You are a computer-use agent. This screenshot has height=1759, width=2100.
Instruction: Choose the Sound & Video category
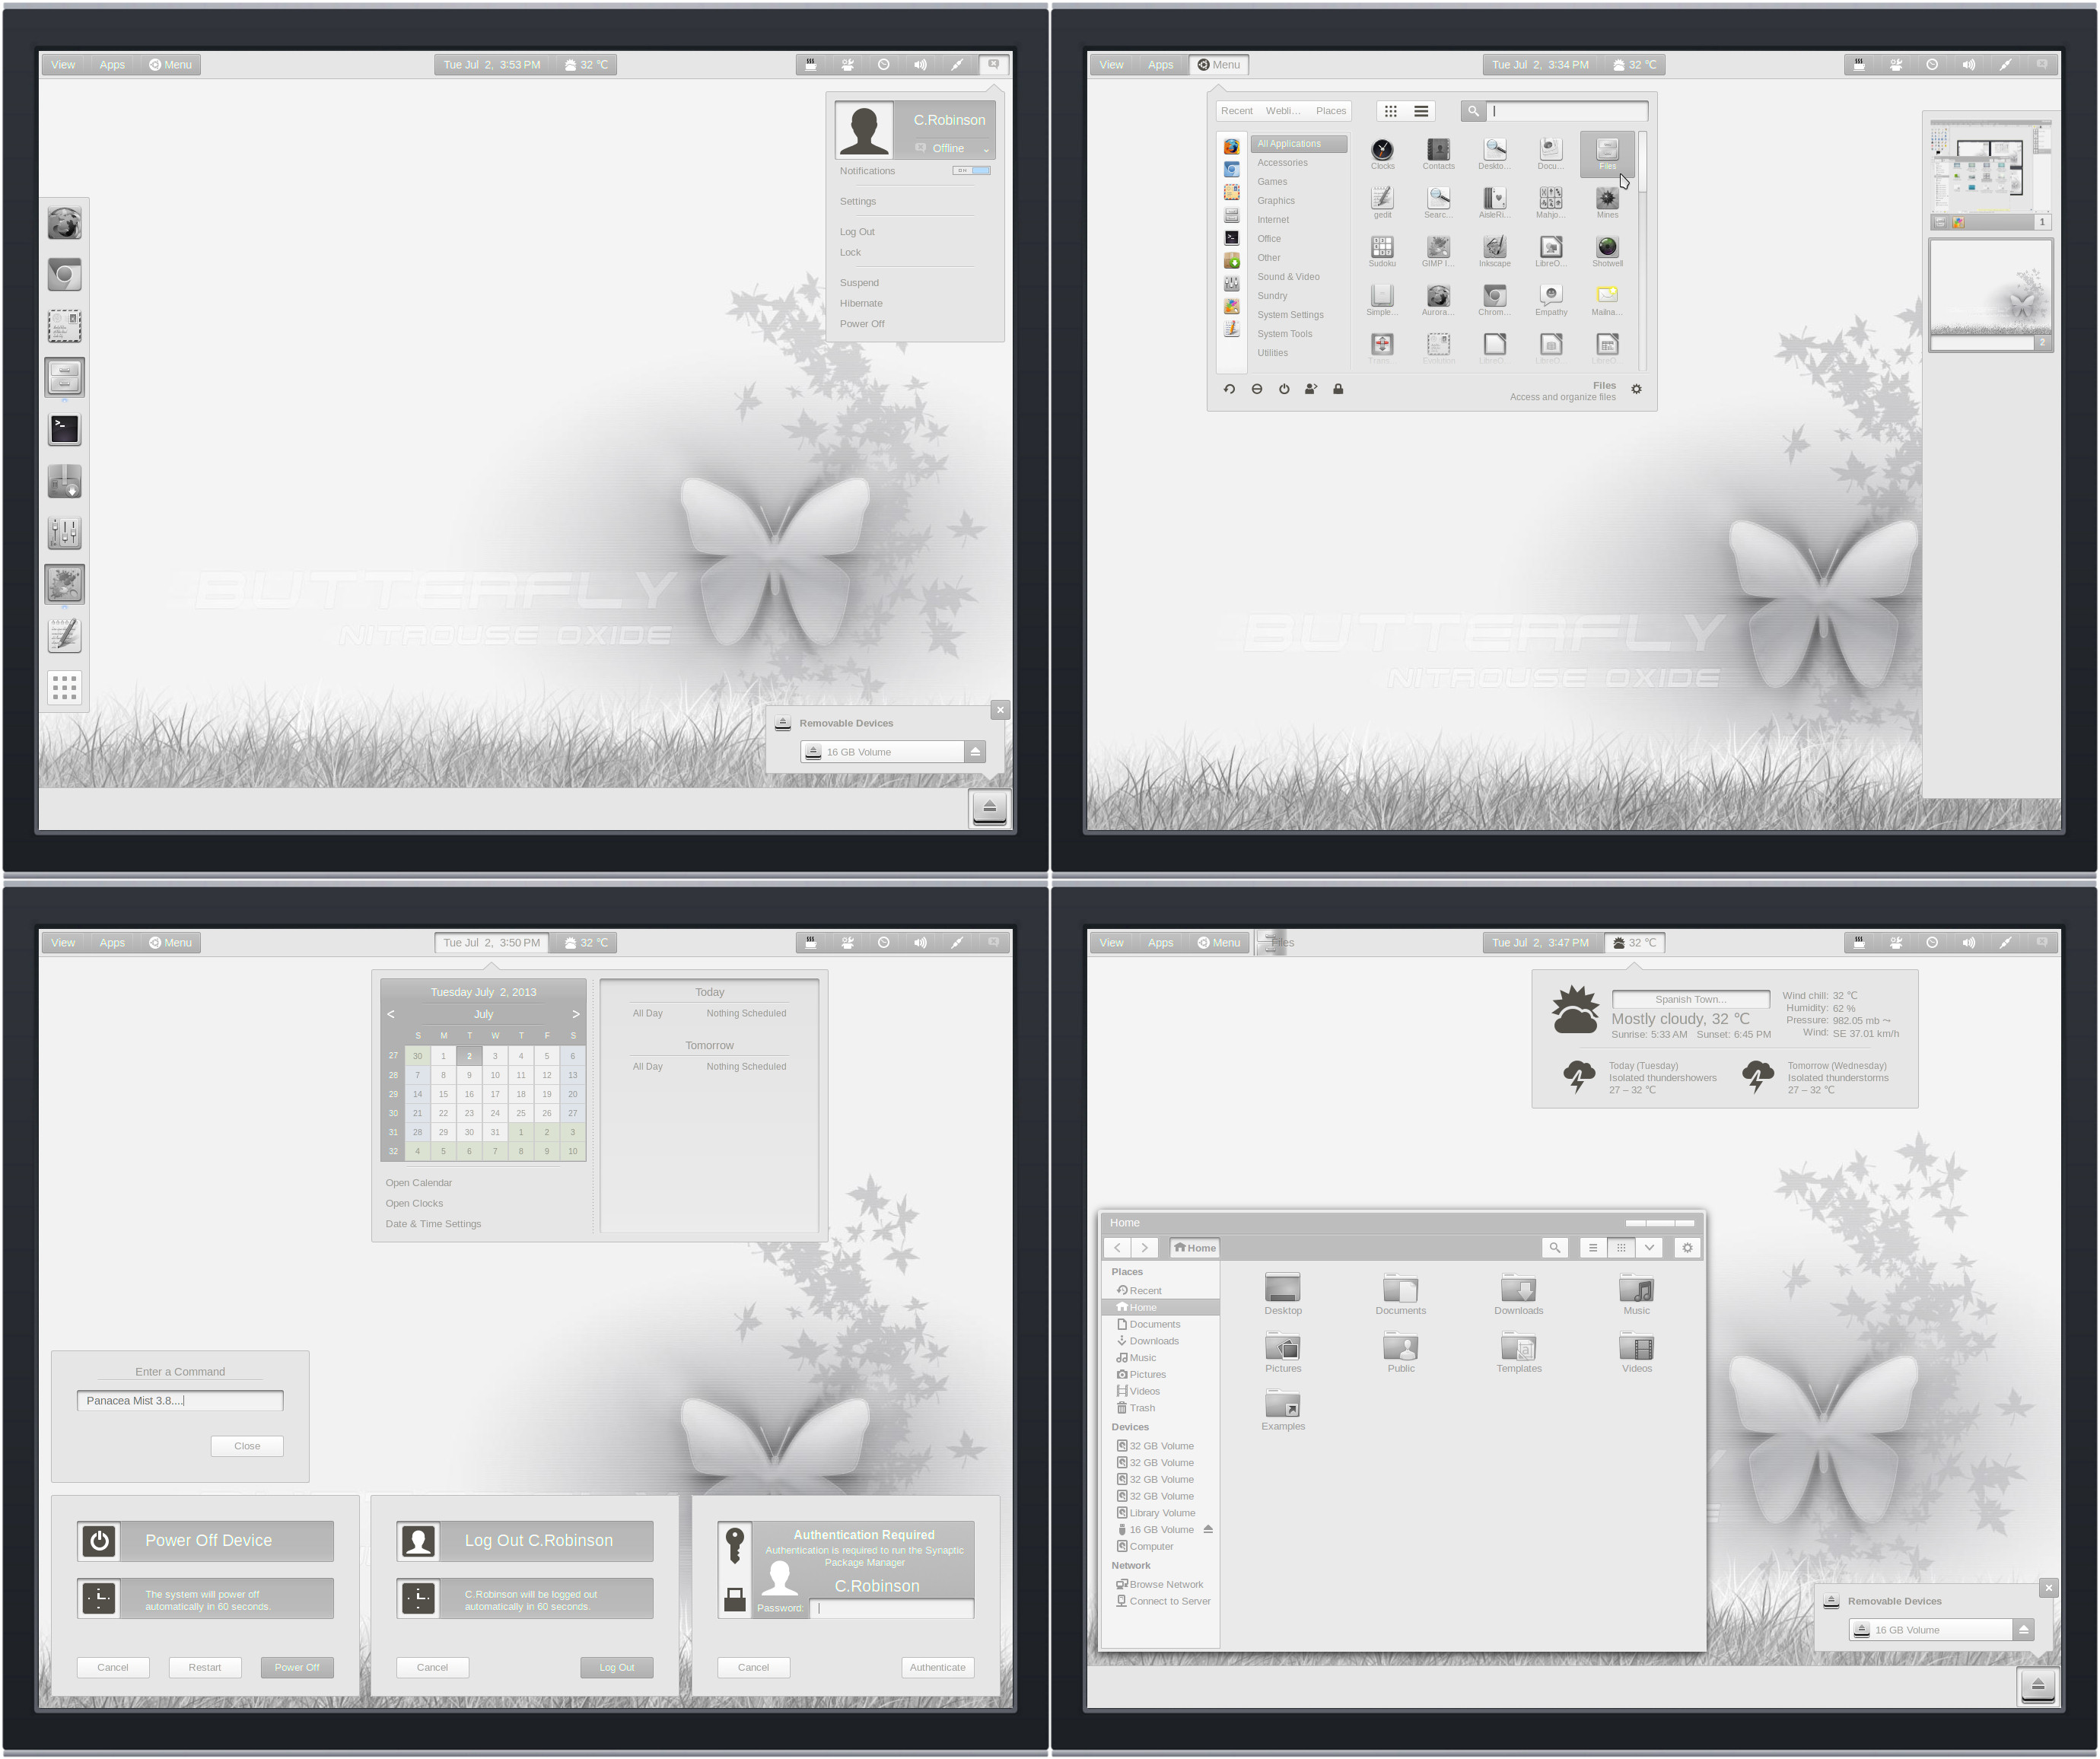(1288, 277)
